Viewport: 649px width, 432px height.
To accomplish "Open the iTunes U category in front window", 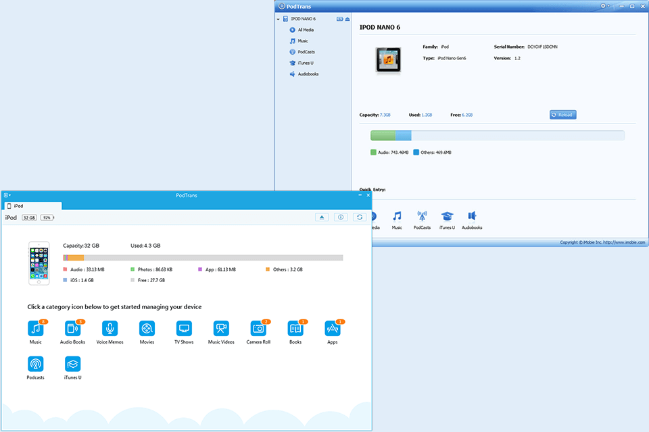I will (x=72, y=364).
